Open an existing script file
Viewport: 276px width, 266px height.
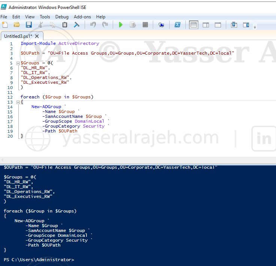pos(17,25)
